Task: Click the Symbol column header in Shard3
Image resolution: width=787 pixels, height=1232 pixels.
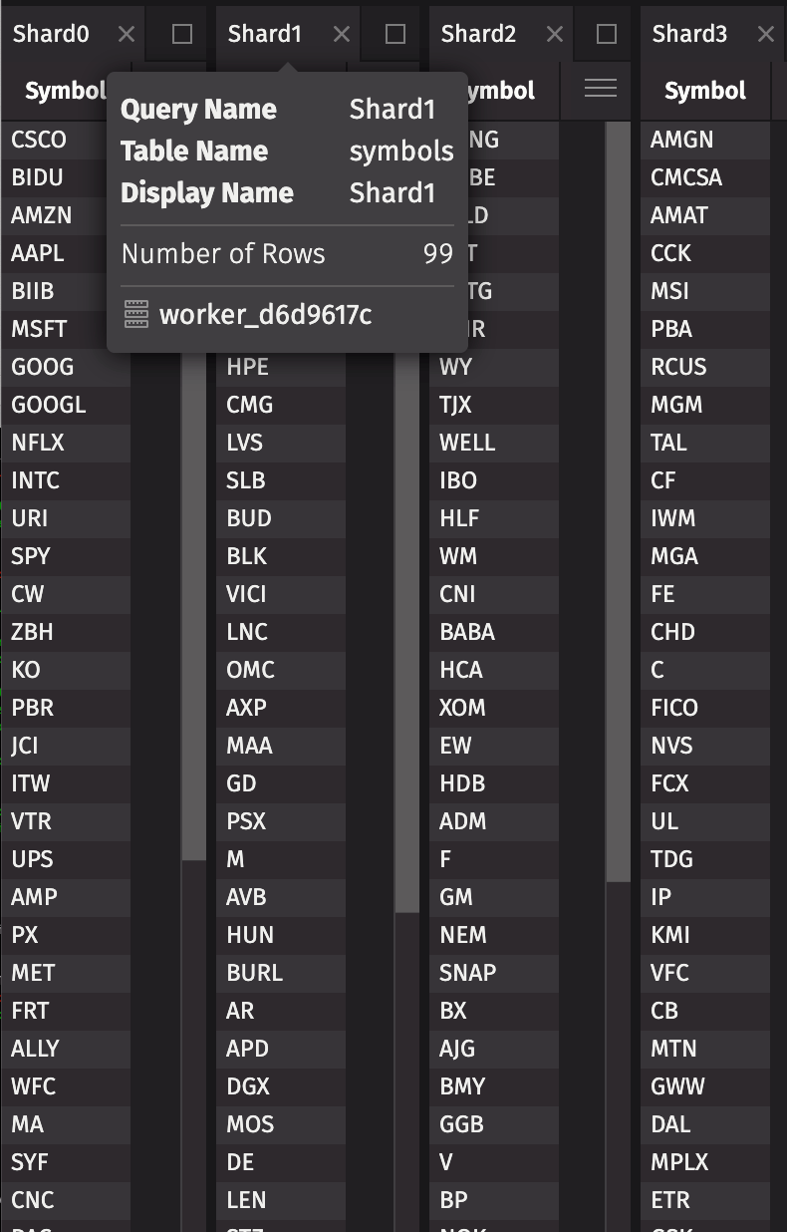Action: tap(705, 91)
